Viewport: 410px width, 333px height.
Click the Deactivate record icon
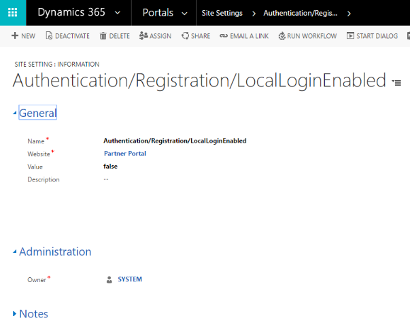coord(49,36)
